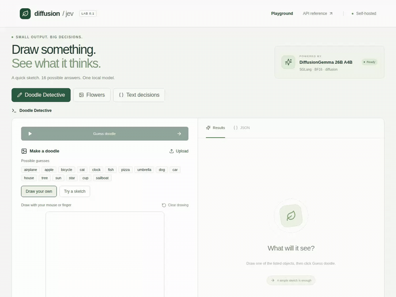Open the API reference link
The height and width of the screenshot is (297, 396).
pyautogui.click(x=318, y=13)
